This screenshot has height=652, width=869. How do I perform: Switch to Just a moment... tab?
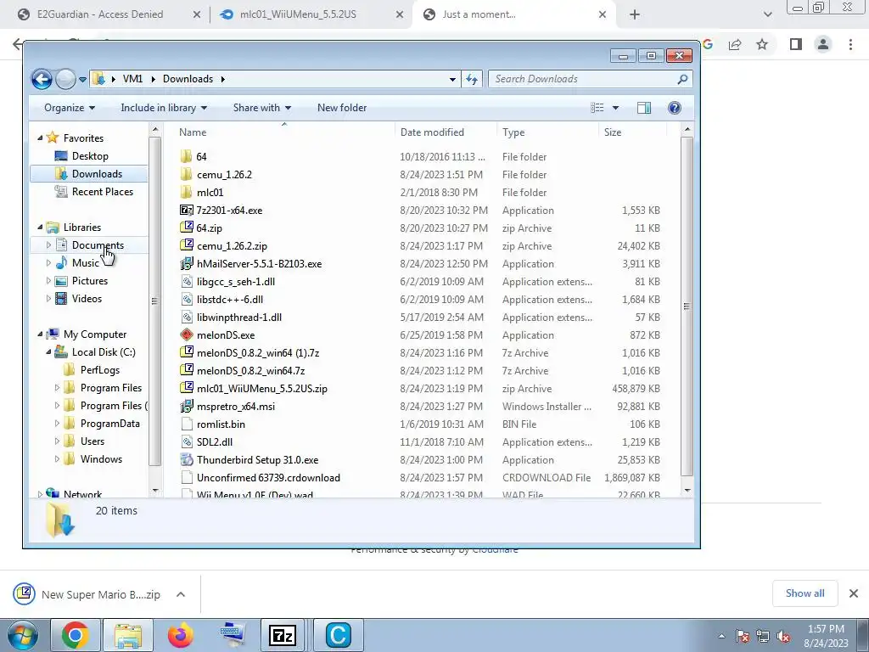point(479,14)
